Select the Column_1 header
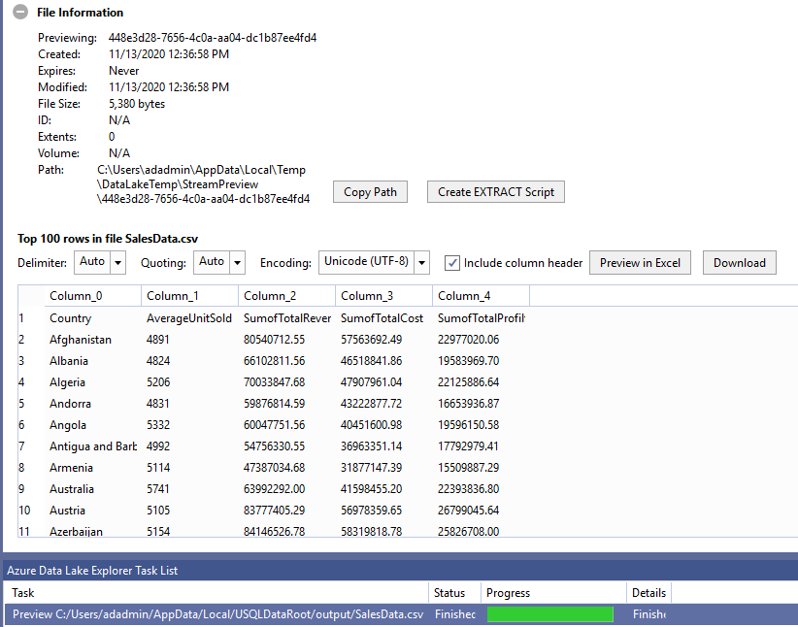 189,296
